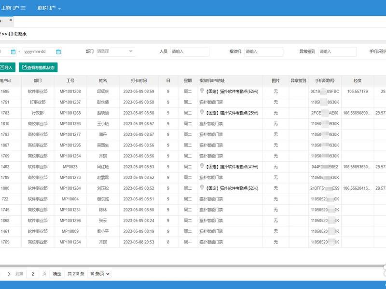Click the 工单门户 portal menu

coord(13,8)
